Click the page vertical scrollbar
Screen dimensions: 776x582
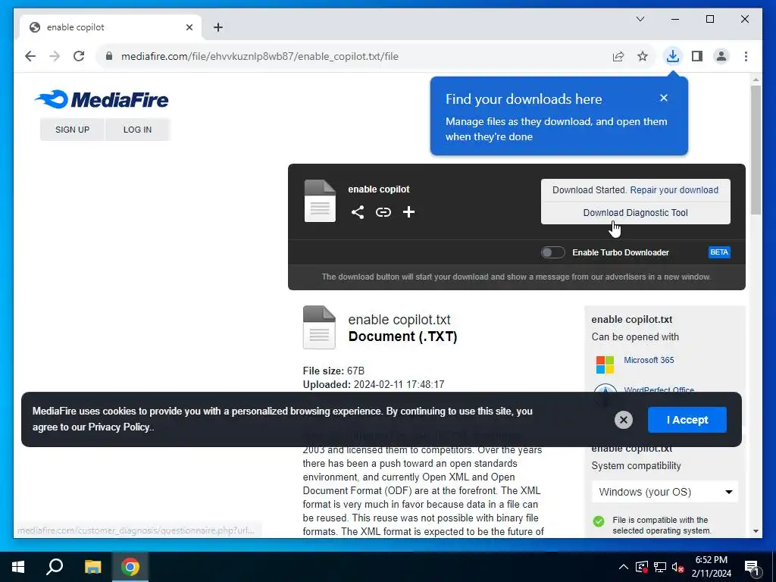(x=756, y=149)
